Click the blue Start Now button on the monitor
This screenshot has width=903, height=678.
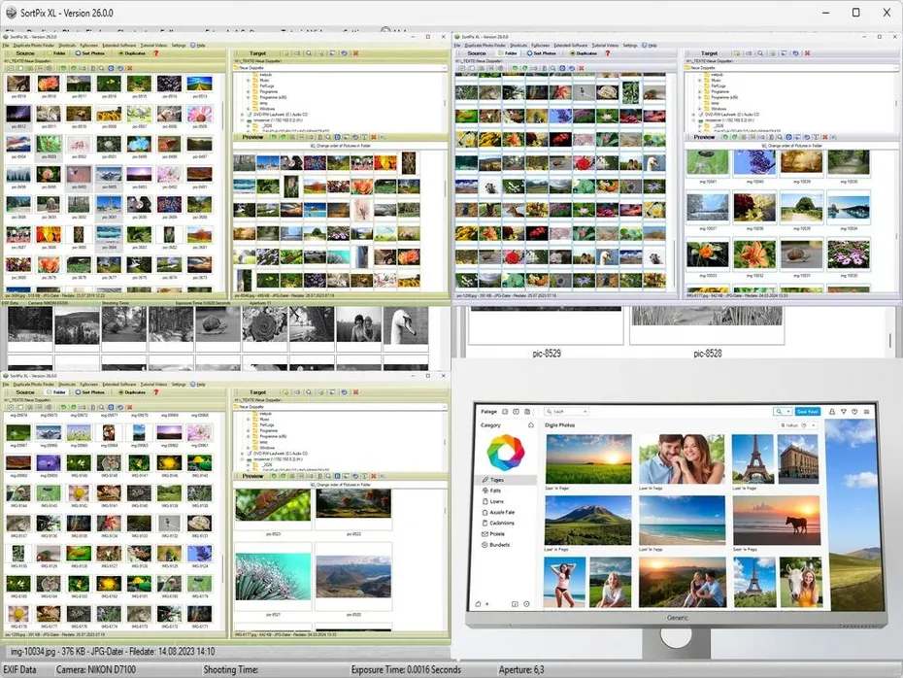point(806,411)
